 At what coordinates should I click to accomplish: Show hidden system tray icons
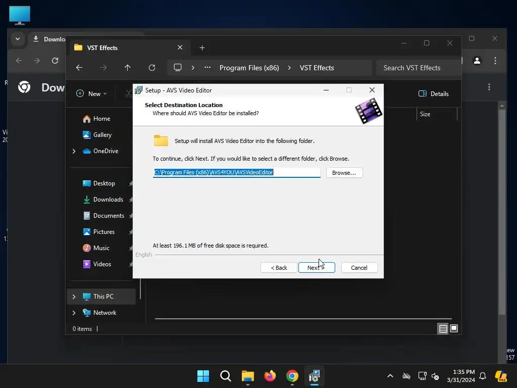tap(390, 376)
